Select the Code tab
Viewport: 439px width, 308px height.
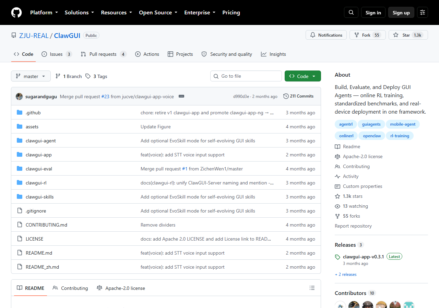point(23,54)
